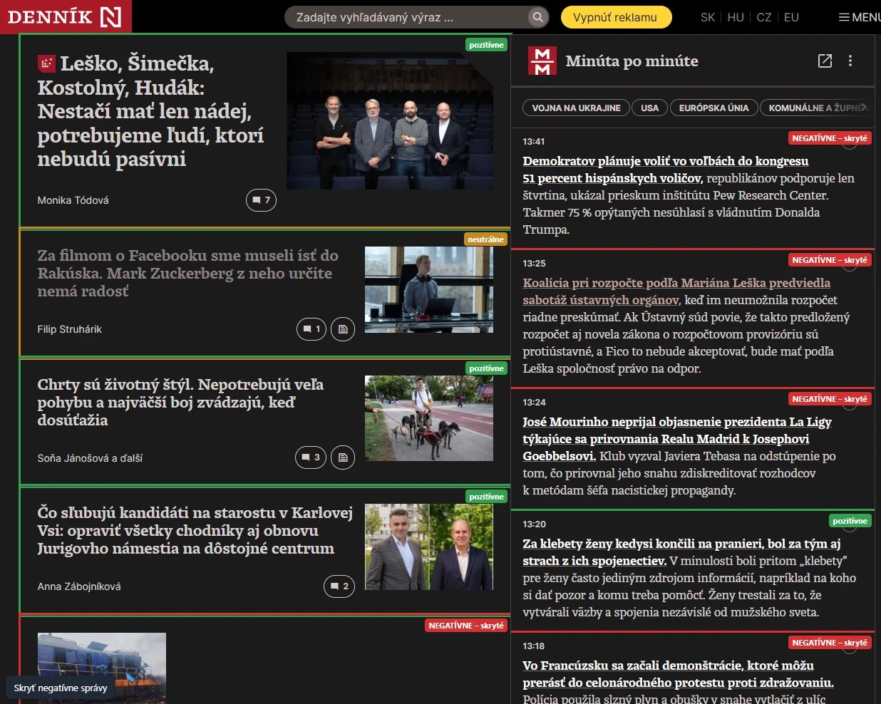Viewport: 881px width, 704px height.
Task: Click author Anna Zábojníková
Action: tap(79, 586)
